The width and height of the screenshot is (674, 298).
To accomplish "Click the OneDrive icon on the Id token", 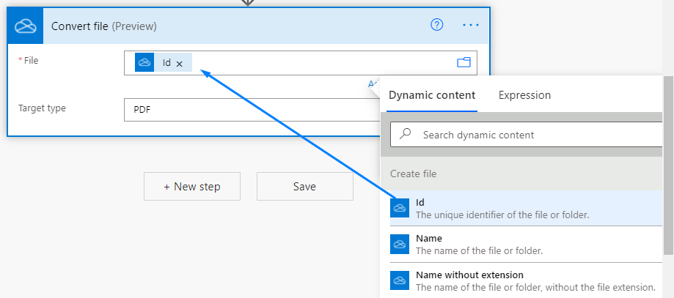I will pos(144,63).
